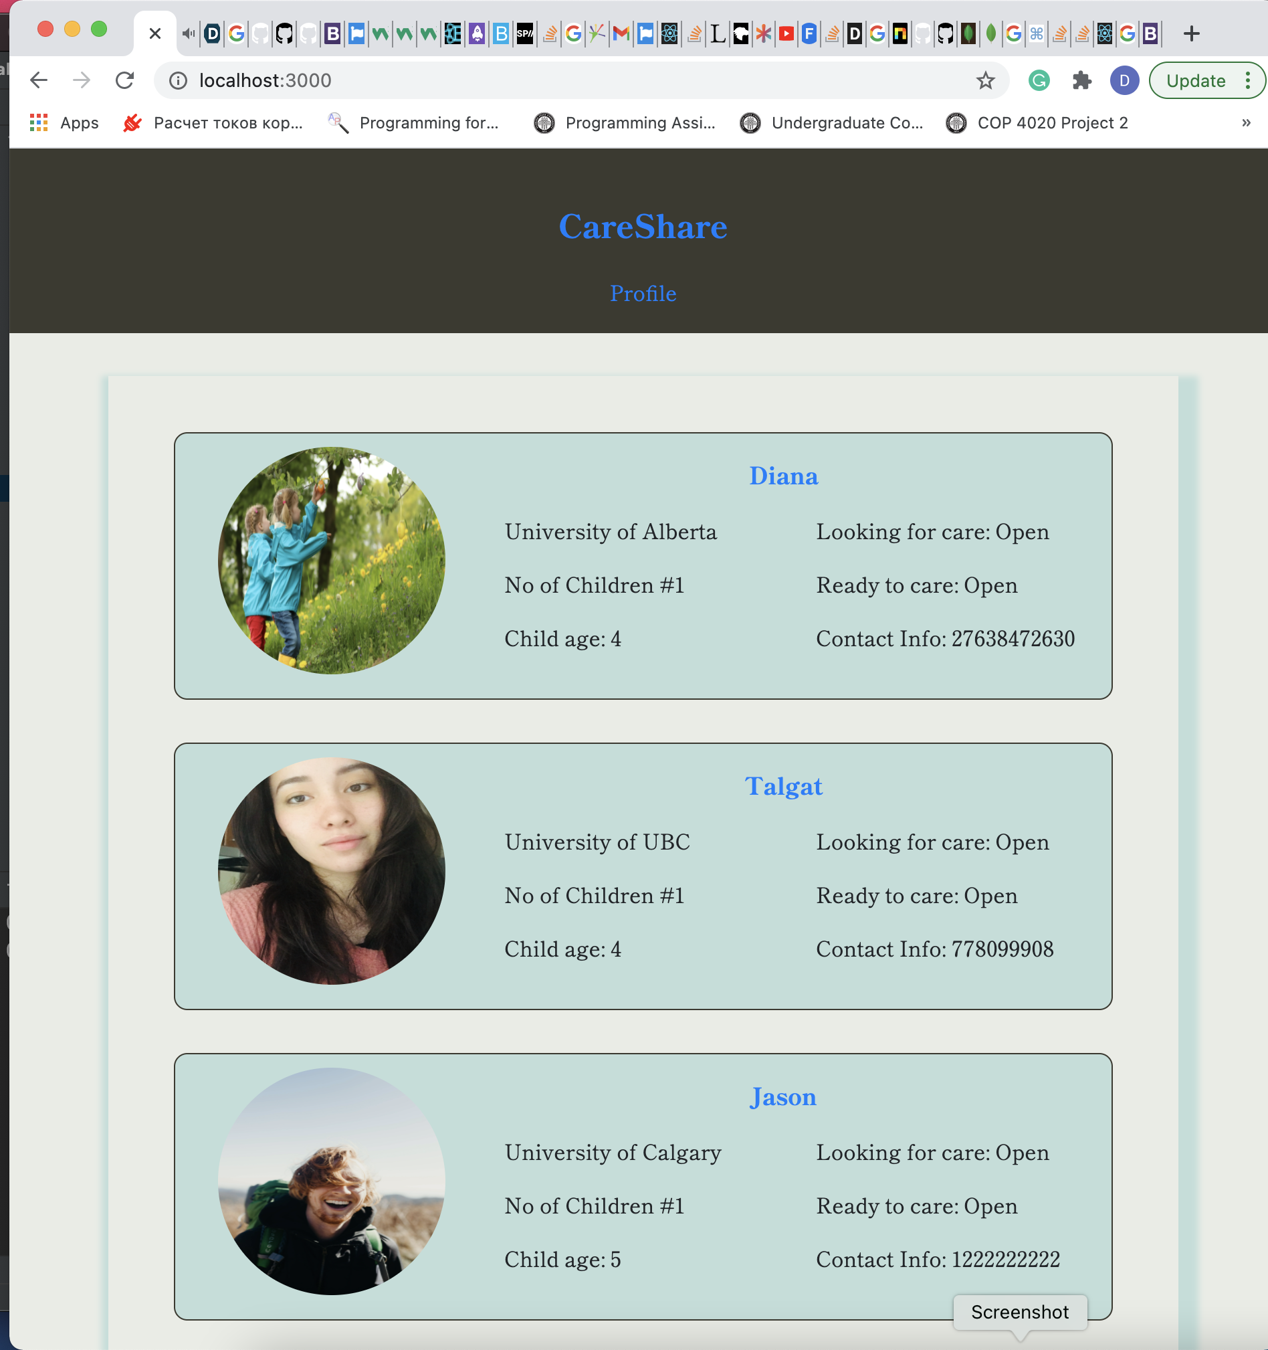
Task: Open Chrome's three-dot menu
Action: click(1249, 80)
